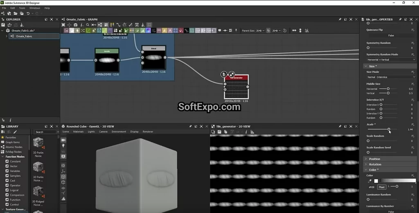Open the Help menu

(47, 8)
